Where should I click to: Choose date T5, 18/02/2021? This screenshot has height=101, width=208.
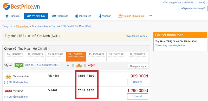[x=96, y=57]
